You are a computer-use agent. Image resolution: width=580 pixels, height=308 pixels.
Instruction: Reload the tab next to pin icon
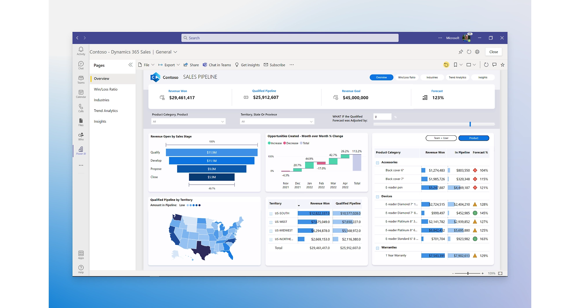(469, 52)
